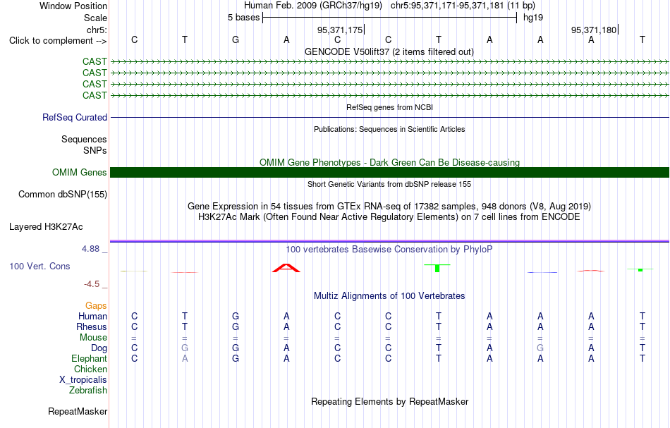670x428 pixels.
Task: Click the 'Click to complement -->' label
Action: click(58, 41)
